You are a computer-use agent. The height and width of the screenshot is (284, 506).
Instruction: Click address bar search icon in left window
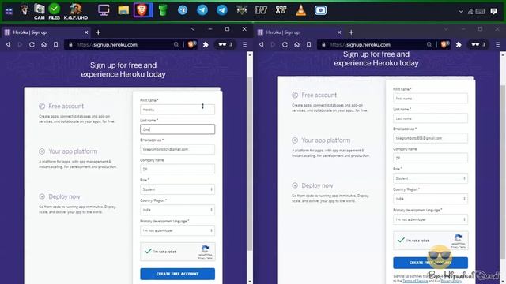pyautogui.click(x=176, y=44)
